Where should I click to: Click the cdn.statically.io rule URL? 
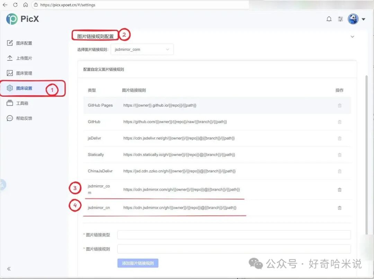coord(179,154)
